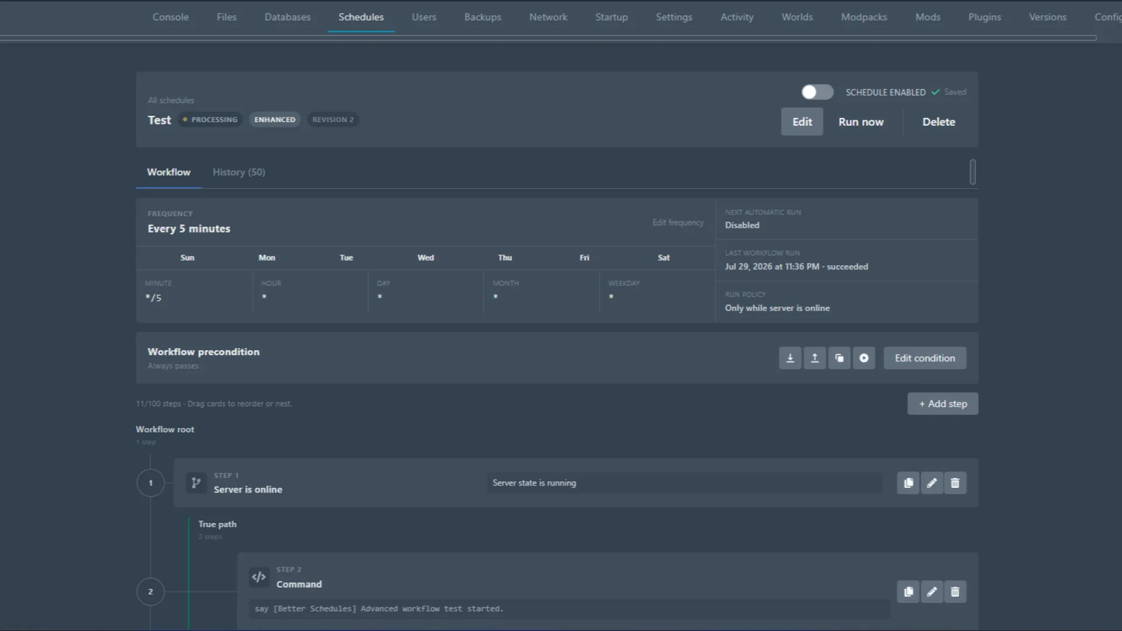
Task: Click the */5 minute cron value
Action: (x=154, y=298)
